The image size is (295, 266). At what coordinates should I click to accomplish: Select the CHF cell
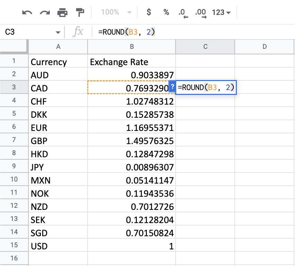coord(58,100)
